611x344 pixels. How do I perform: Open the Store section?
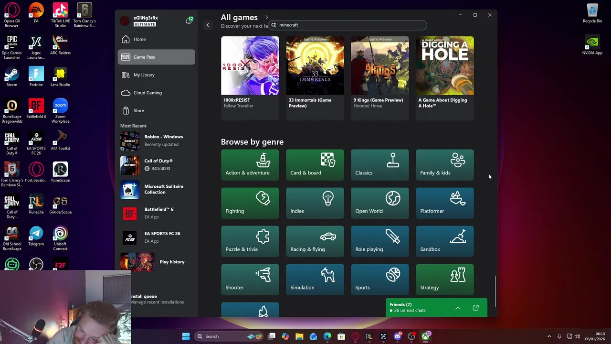coord(156,110)
